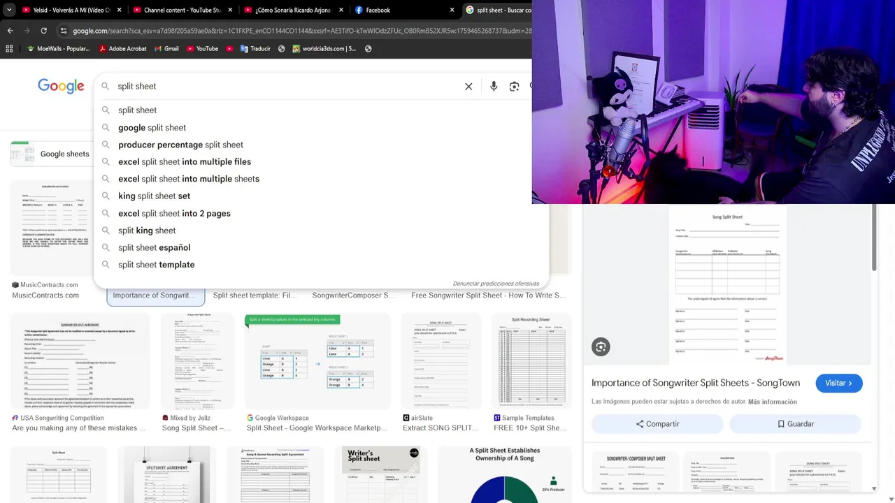
Task: Click in the split sheet search box
Action: point(287,86)
